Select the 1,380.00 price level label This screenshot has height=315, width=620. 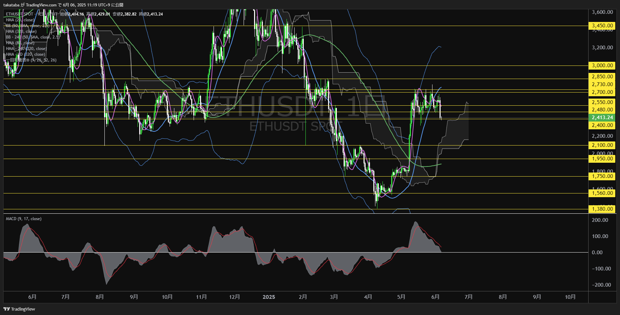[602, 209]
